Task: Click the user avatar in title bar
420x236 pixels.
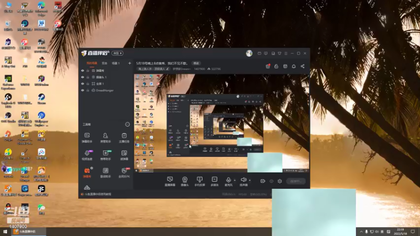Action: point(249,53)
